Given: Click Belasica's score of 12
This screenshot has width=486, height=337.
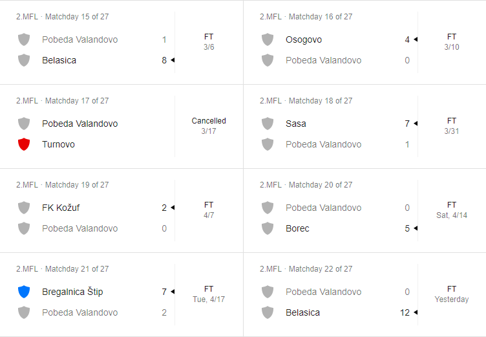Looking at the screenshot, I should click(x=405, y=312).
